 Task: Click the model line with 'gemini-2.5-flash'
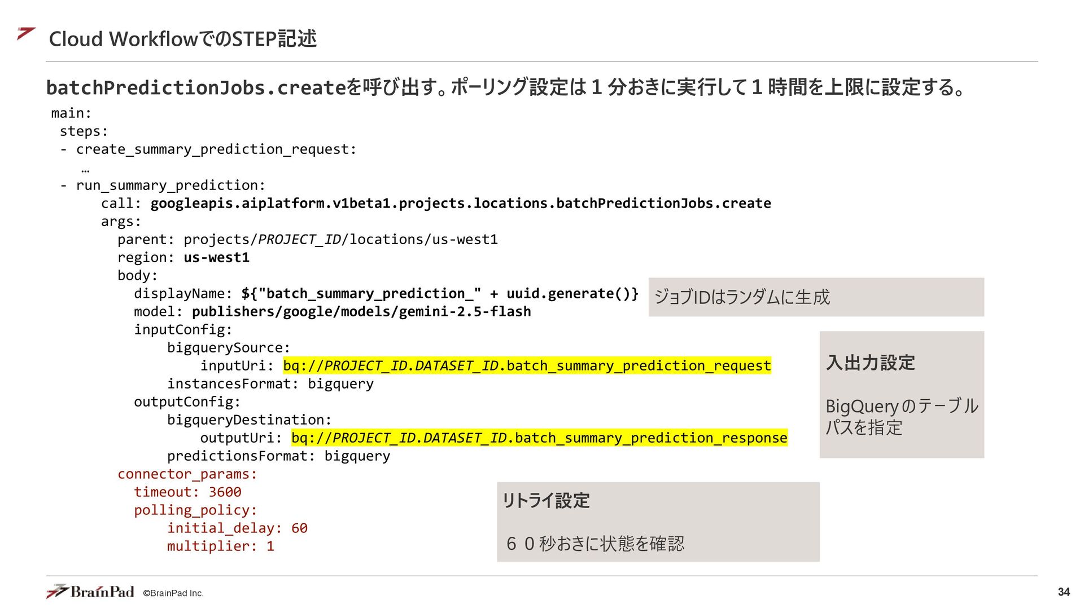[333, 312]
